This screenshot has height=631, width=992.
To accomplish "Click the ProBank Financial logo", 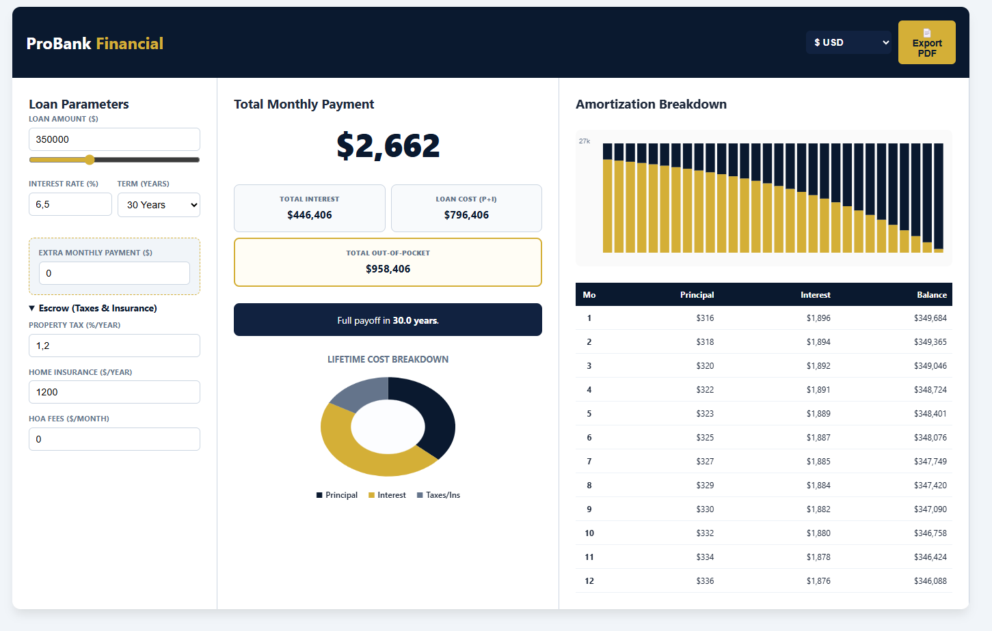I will coord(95,44).
